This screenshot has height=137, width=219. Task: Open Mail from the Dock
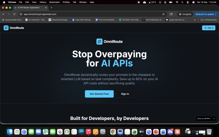click(x=38, y=132)
